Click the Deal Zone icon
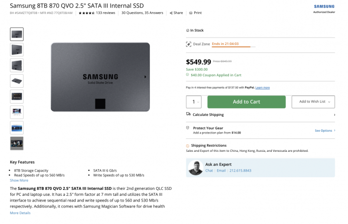The width and height of the screenshot is (348, 224). [x=189, y=44]
